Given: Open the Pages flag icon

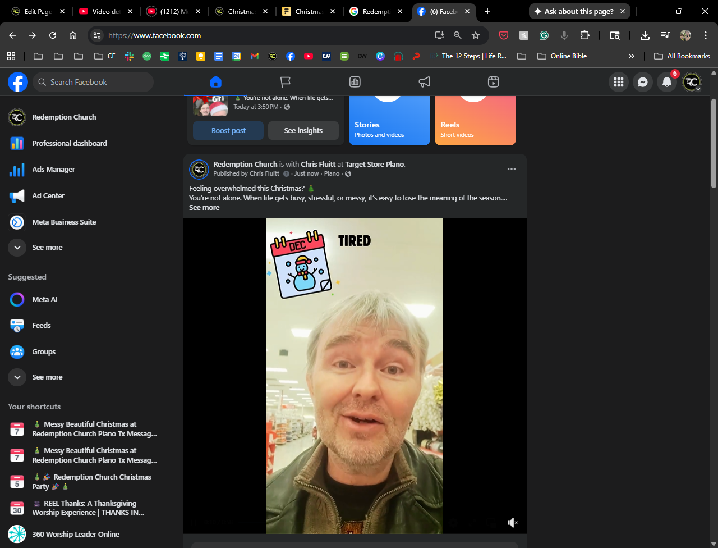Looking at the screenshot, I should tap(286, 82).
